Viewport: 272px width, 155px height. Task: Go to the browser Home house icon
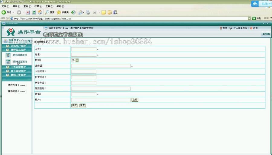coord(40,12)
